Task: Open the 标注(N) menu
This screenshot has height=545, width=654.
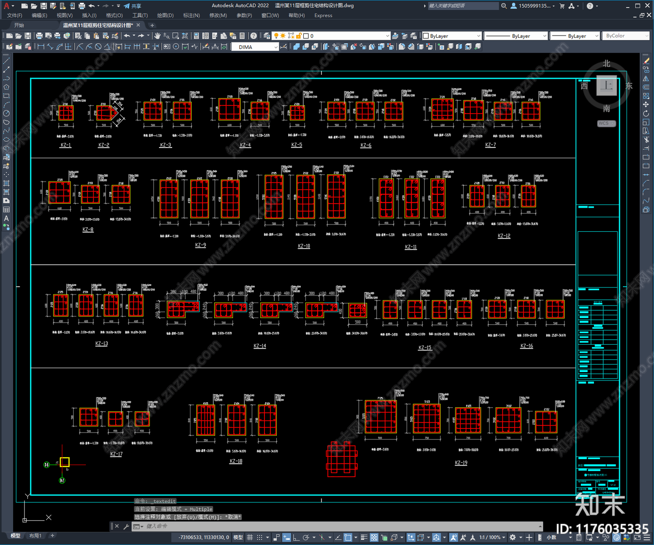Action: point(191,16)
